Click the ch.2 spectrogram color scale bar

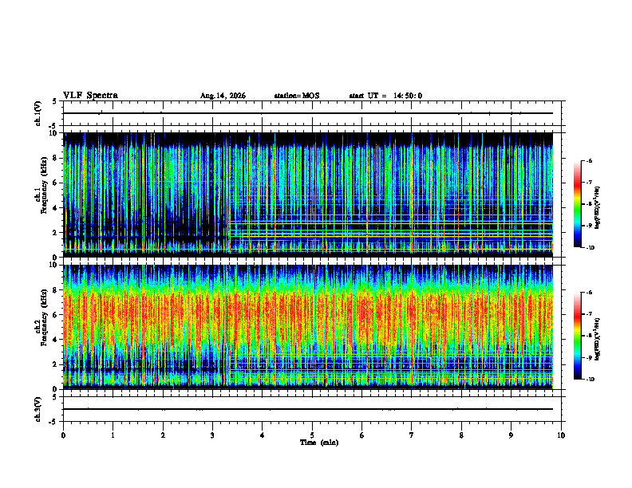[577, 336]
